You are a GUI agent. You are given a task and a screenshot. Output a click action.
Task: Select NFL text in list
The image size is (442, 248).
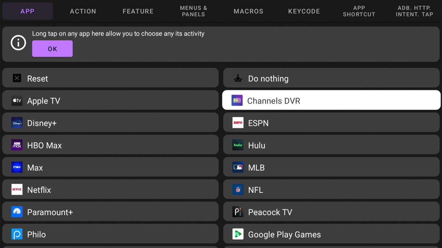point(256,190)
